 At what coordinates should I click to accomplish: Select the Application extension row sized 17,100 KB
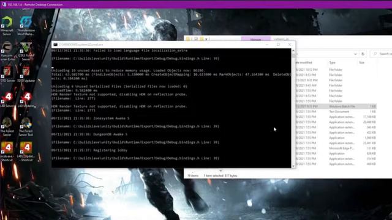tap(336, 117)
